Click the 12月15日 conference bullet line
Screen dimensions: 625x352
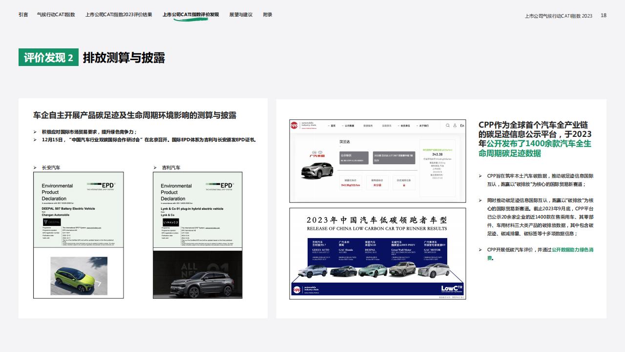coord(149,139)
